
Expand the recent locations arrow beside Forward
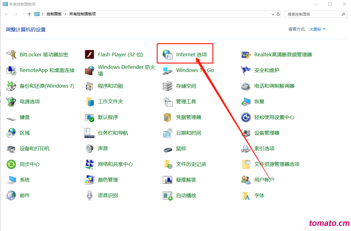click(x=23, y=14)
